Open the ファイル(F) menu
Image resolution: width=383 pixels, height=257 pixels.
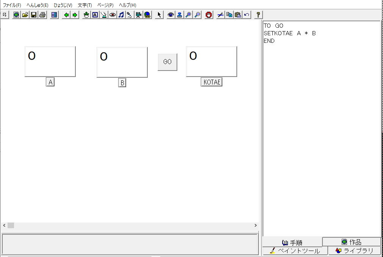tap(12, 5)
